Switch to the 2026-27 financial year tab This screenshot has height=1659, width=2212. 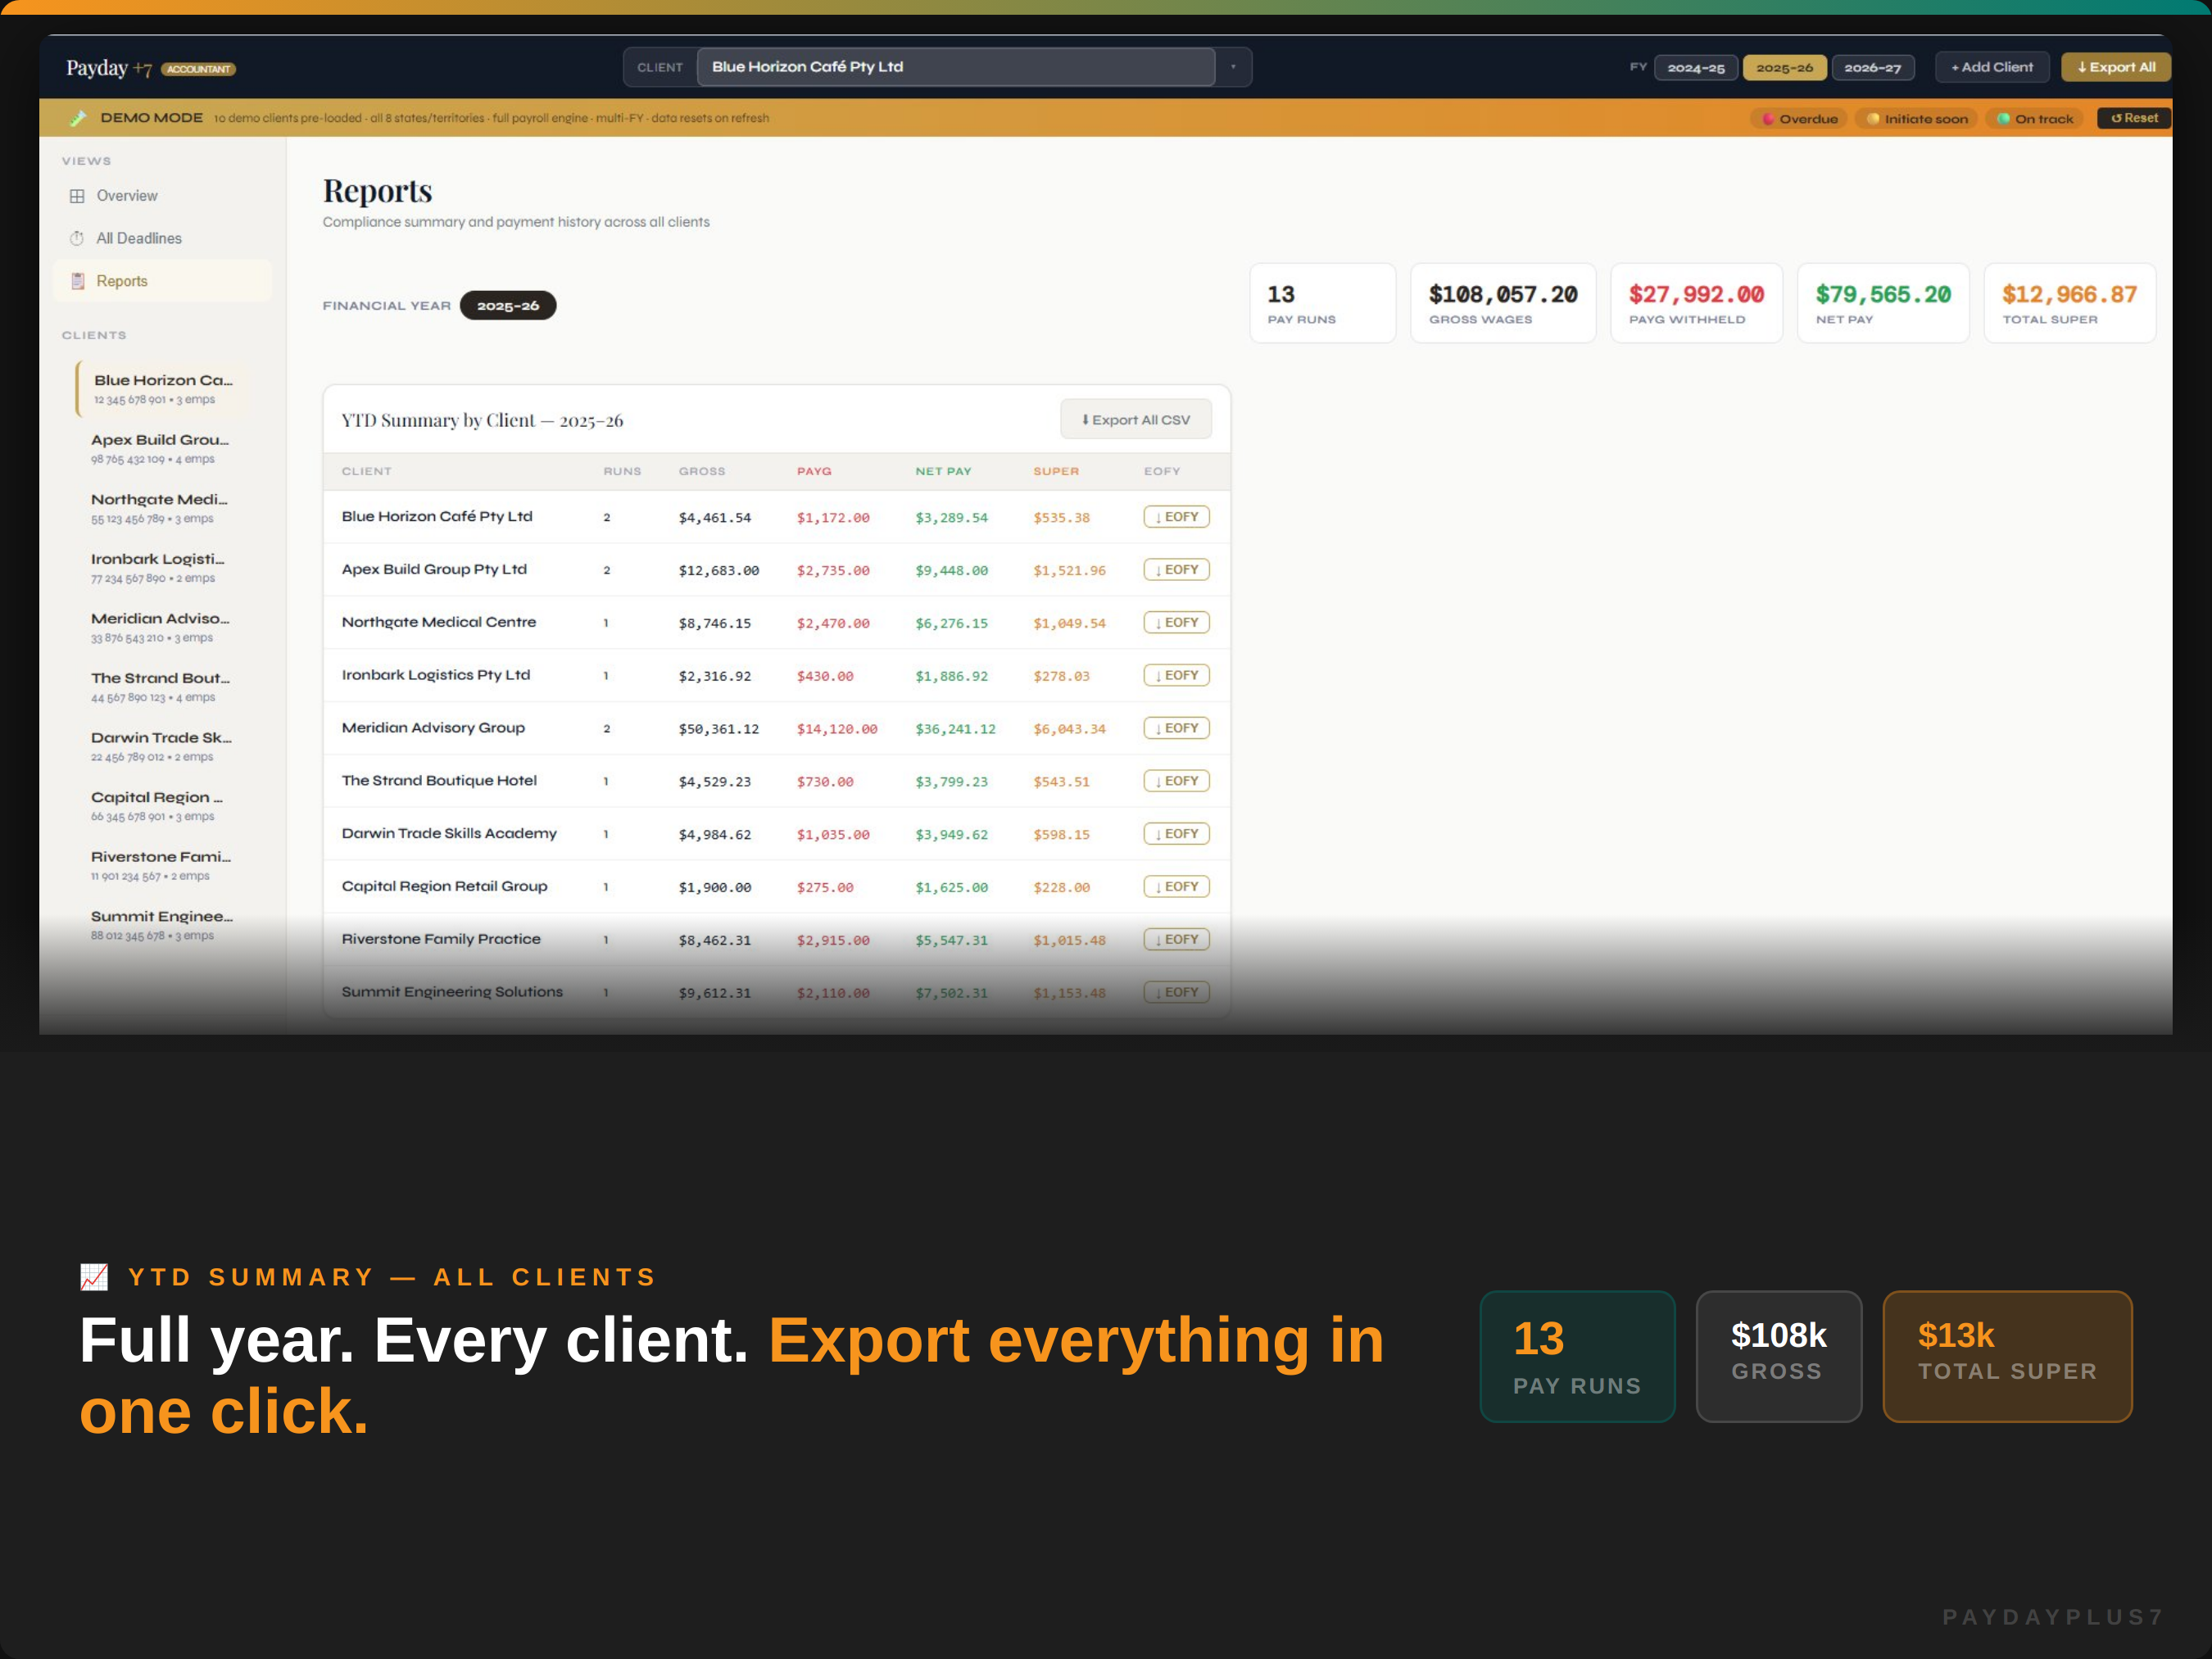click(x=1873, y=68)
